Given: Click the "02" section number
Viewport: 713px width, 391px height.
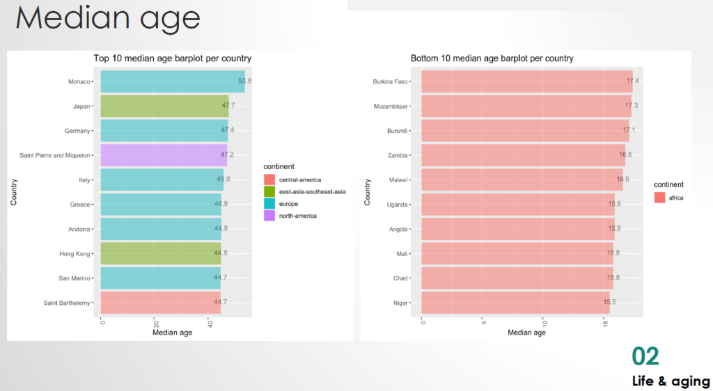Looking at the screenshot, I should click(x=645, y=356).
